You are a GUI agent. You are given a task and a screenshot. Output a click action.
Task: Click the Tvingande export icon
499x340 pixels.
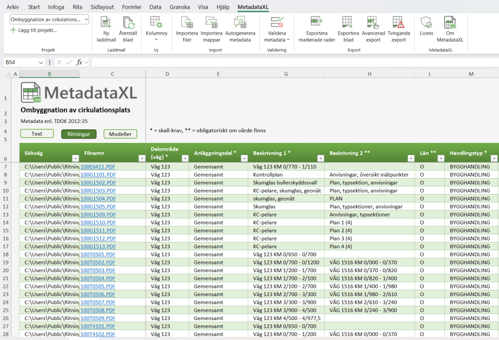point(399,22)
